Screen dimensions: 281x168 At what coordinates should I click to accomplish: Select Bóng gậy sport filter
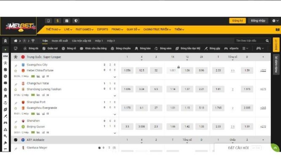[x=212, y=48]
